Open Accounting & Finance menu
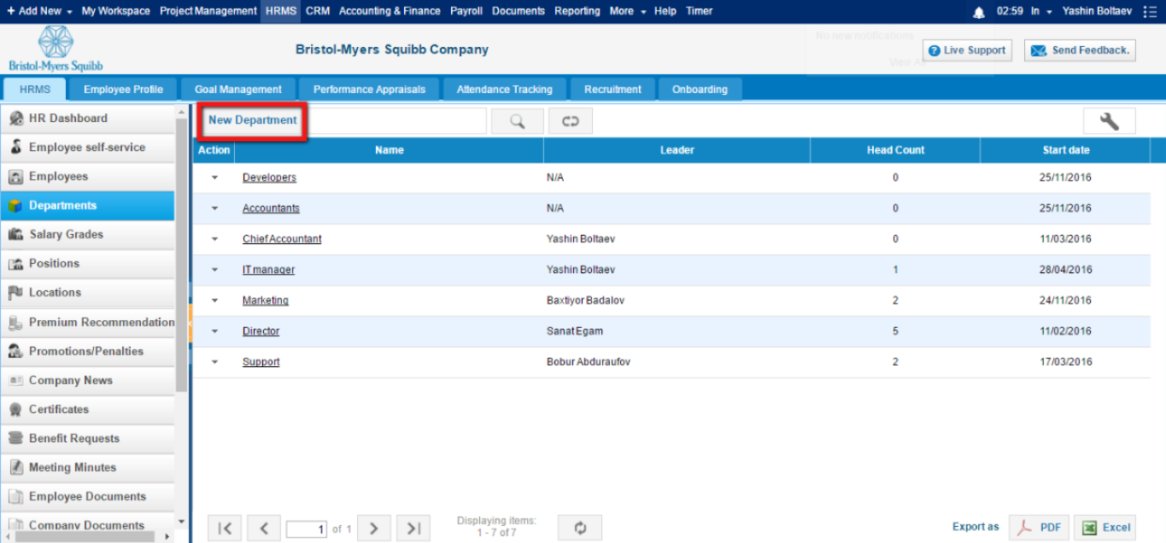Screen dimensions: 1166x543 click(x=390, y=12)
